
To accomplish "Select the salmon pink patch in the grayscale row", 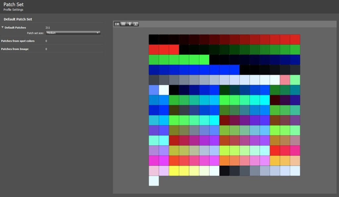I will point(285,80).
